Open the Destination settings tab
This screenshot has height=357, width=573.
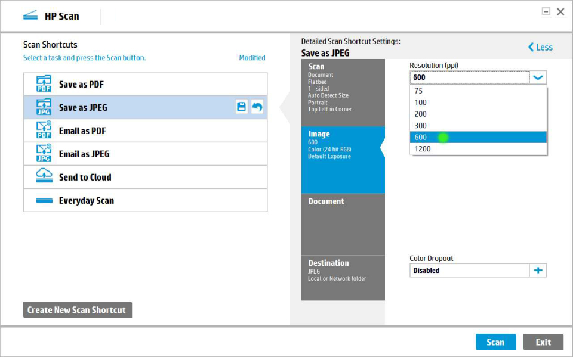tap(343, 278)
